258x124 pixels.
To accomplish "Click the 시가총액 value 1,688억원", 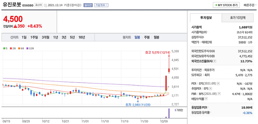I will 245,27.
